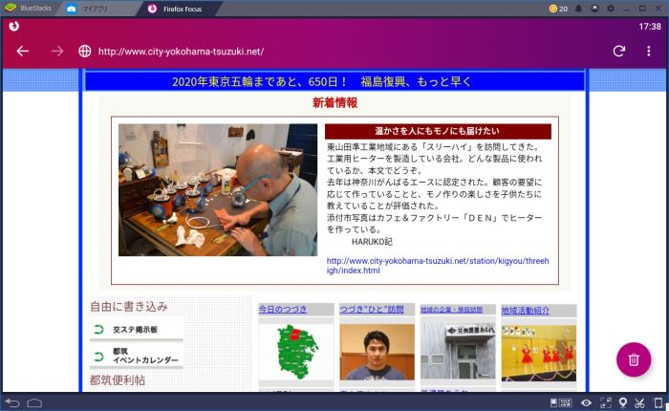The height and width of the screenshot is (411, 669).
Task: Click the globe site info icon
Action: (84, 51)
